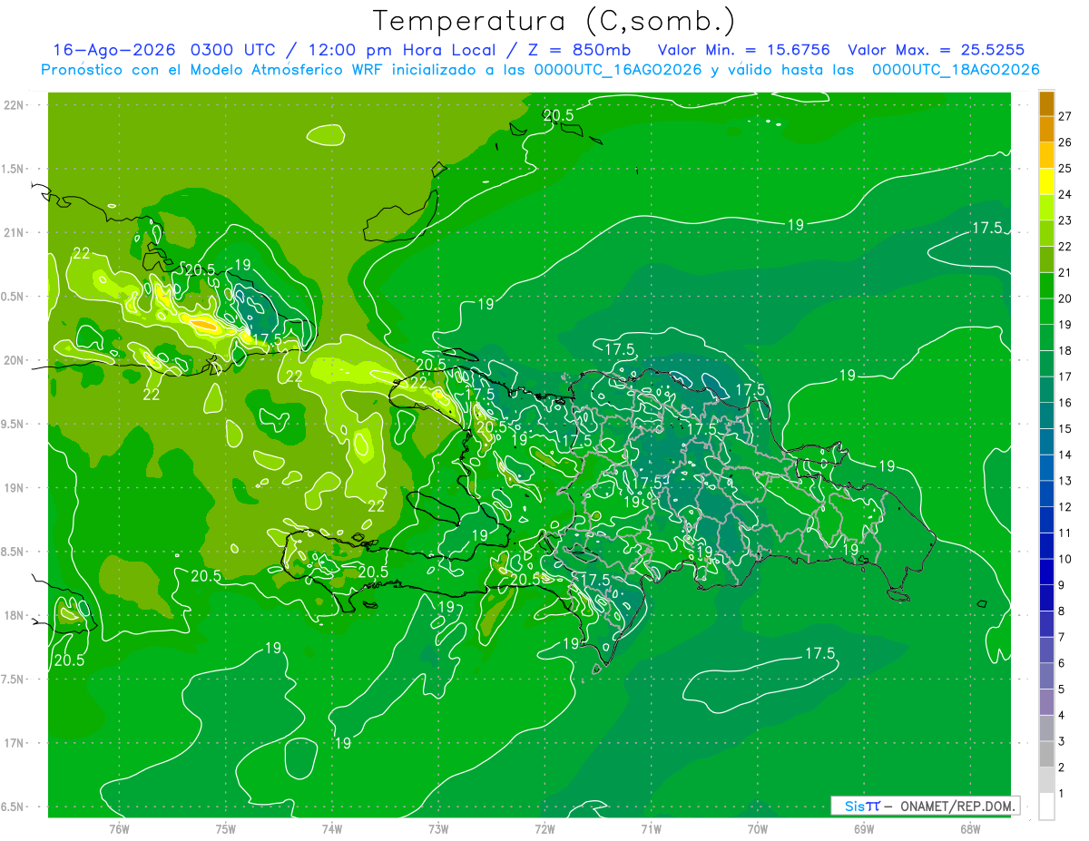Screen dimensions: 1089x841
Task: Click the colorbar label "1"
Action: (1062, 794)
